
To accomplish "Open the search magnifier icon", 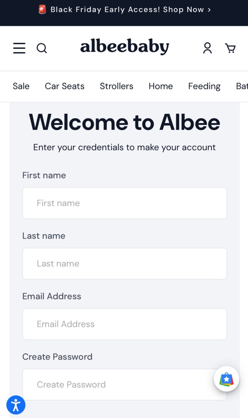I will pos(42,48).
